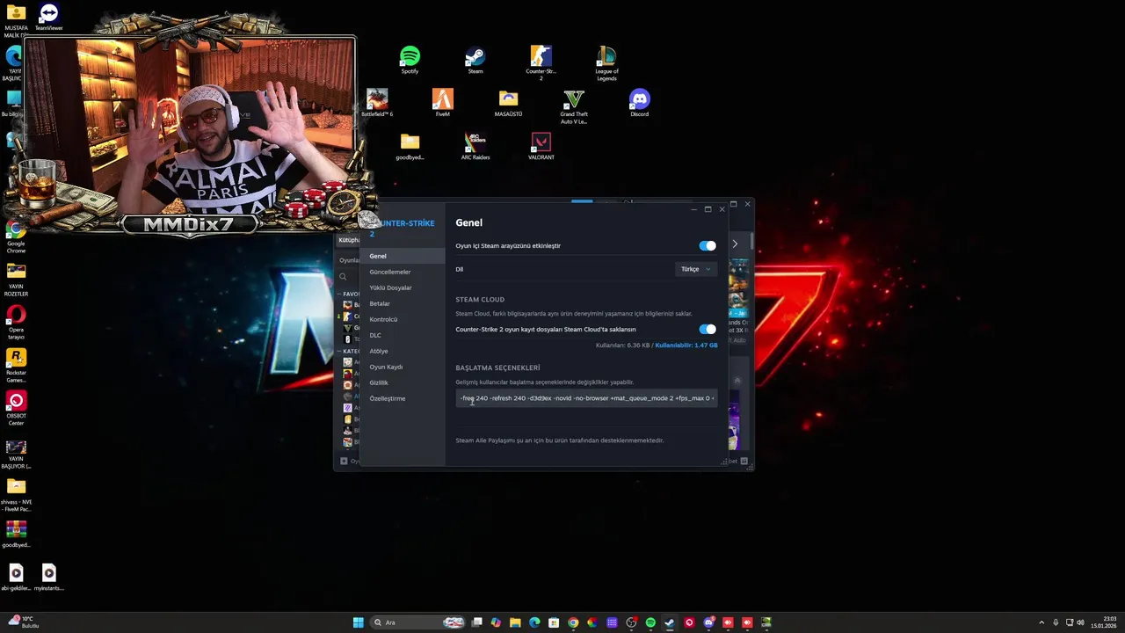Image resolution: width=1125 pixels, height=633 pixels.
Task: Open the Google Chrome desktop shortcut
Action: pyautogui.click(x=16, y=237)
